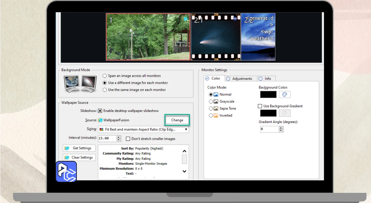This screenshot has height=203, width=371.
Task: Click the gradient color palette icon button
Action: click(x=285, y=113)
